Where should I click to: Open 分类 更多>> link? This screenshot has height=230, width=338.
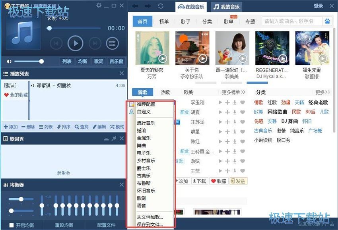click(x=322, y=93)
